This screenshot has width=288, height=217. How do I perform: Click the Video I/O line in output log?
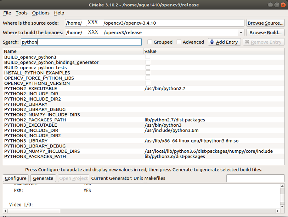click(x=21, y=205)
